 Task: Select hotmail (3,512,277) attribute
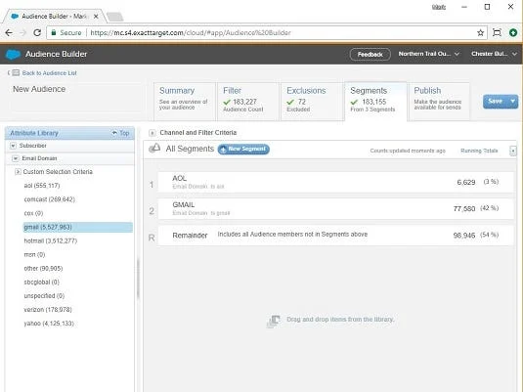tap(51, 240)
